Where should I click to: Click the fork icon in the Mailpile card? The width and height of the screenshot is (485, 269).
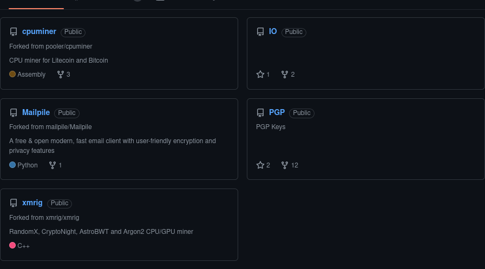[x=53, y=165]
